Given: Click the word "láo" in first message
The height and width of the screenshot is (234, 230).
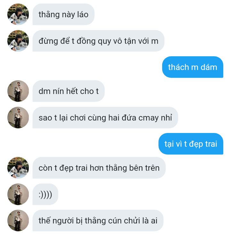Looking at the screenshot, I should pos(83,14).
